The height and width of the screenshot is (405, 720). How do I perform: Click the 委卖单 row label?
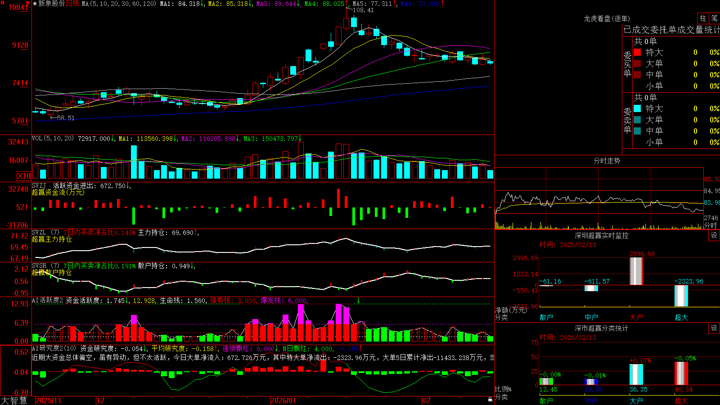pos(627,120)
